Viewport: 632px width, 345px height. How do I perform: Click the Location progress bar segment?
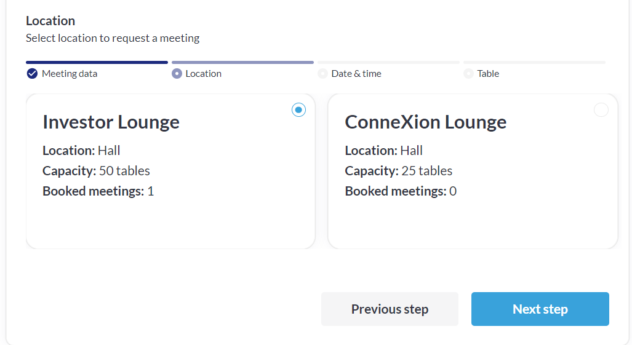[x=242, y=62]
